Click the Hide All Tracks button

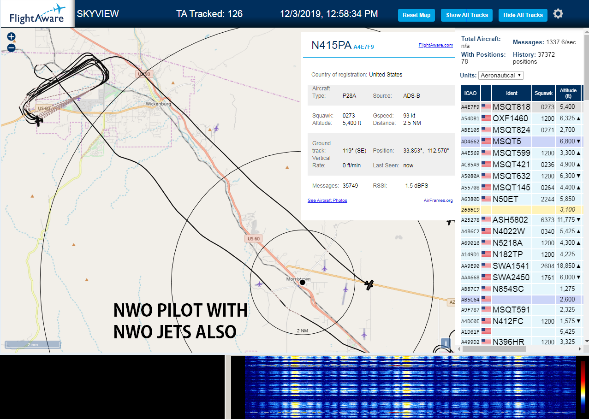tap(523, 15)
